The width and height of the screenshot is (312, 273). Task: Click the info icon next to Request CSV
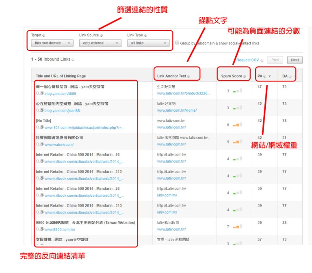(x=262, y=60)
